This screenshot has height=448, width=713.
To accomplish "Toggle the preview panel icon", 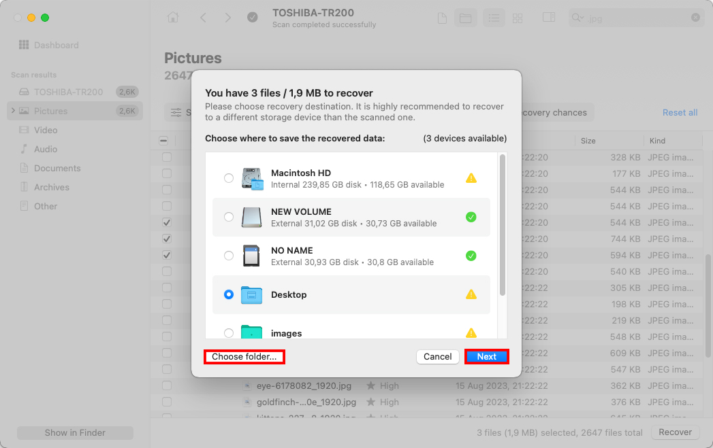I will coord(549,18).
